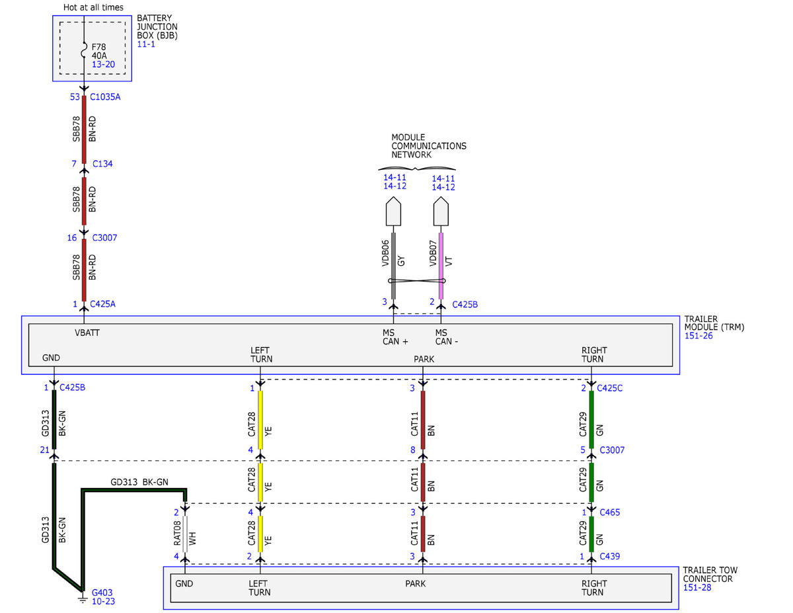
Task: Open C3007 link beside pin 16
Action: [104, 237]
